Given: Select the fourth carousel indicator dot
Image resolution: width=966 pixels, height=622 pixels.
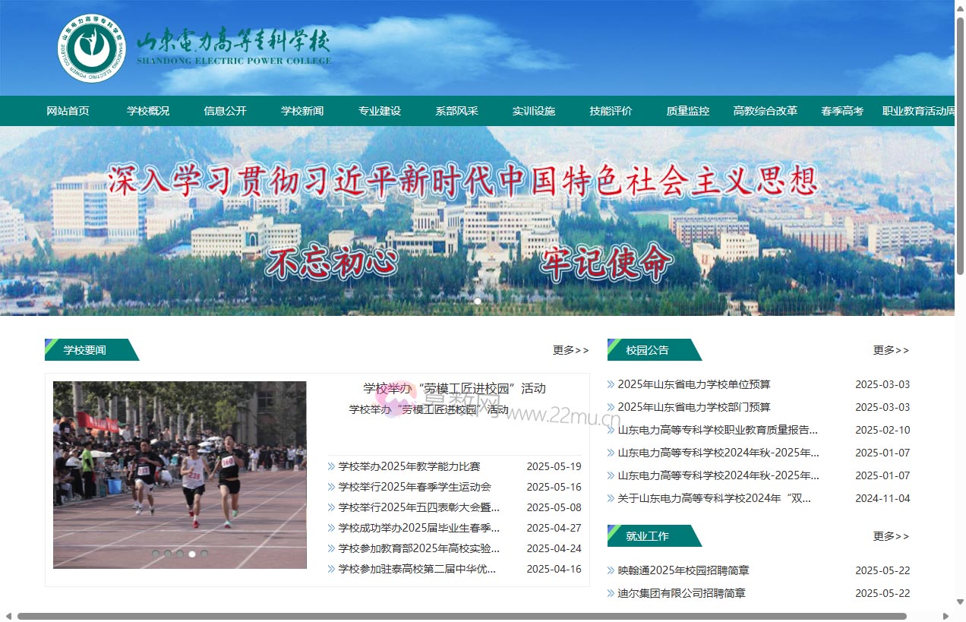Looking at the screenshot, I should click(x=192, y=554).
